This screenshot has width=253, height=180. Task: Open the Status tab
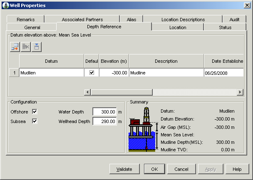click(x=225, y=27)
